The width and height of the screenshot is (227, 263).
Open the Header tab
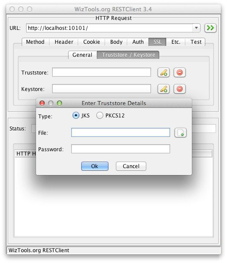pos(64,42)
